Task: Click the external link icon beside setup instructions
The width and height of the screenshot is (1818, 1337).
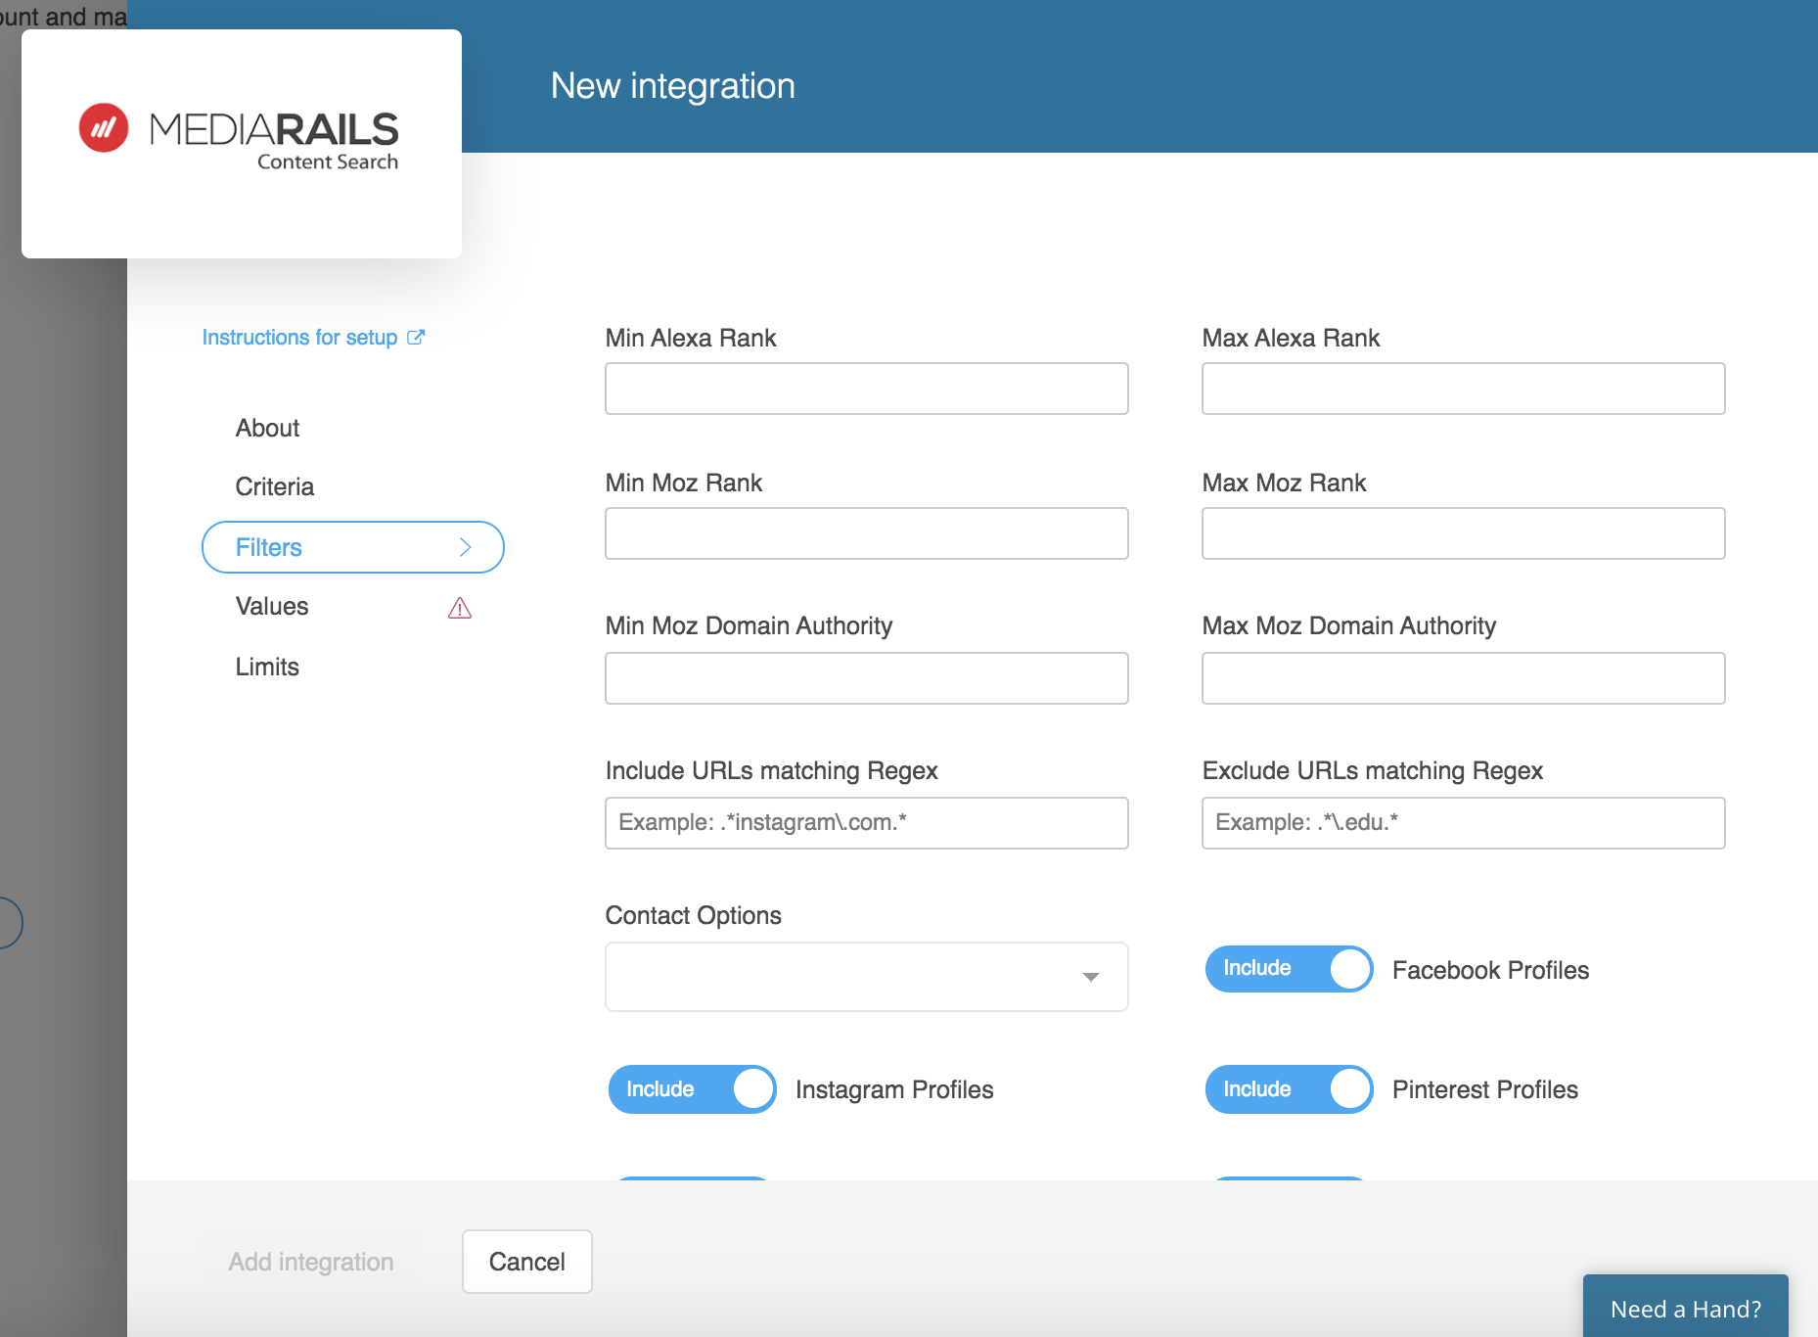Action: [x=416, y=337]
